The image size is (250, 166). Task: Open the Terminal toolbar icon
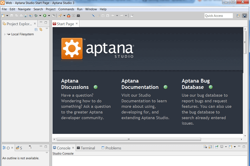(x=78, y=16)
